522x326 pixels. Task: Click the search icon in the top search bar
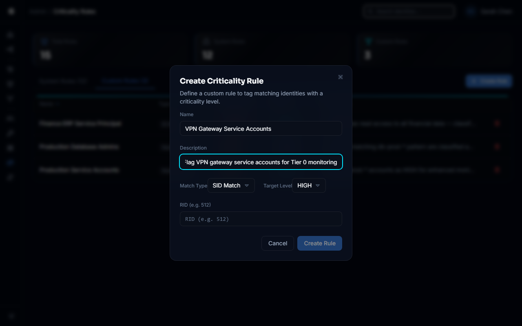tap(369, 11)
